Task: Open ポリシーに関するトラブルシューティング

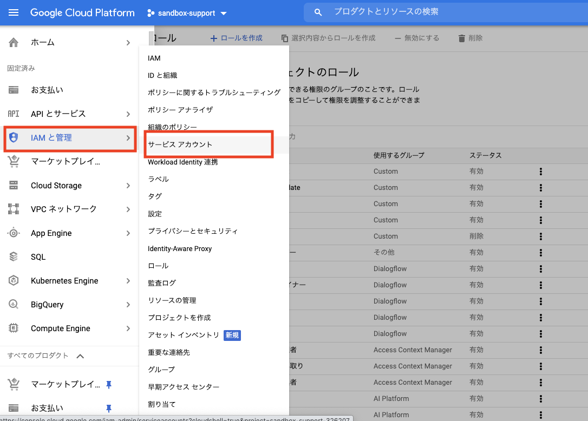Action: click(214, 93)
